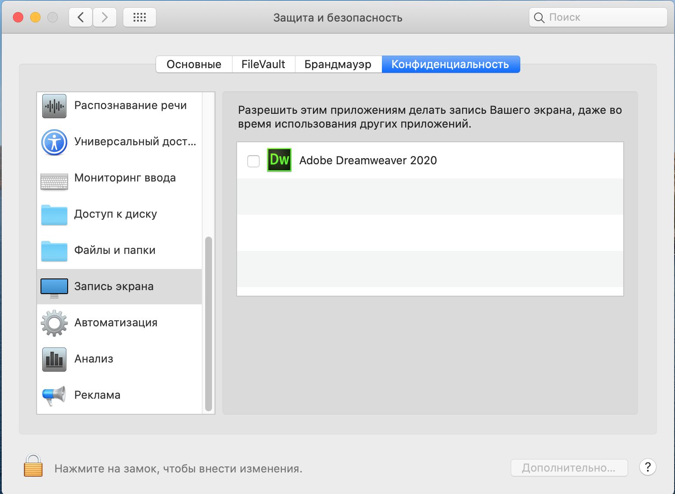This screenshot has width=675, height=494.
Task: Select the Advertising megaphone icon
Action: [x=54, y=395]
